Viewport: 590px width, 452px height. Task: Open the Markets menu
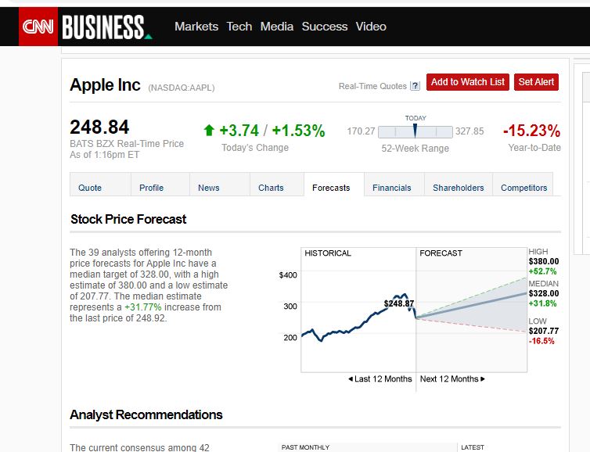[196, 27]
